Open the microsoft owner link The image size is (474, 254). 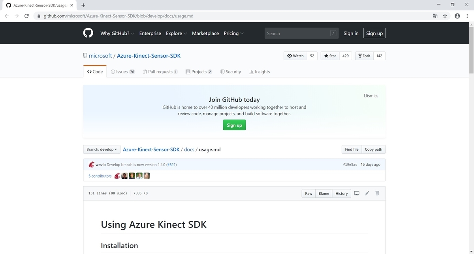click(100, 56)
